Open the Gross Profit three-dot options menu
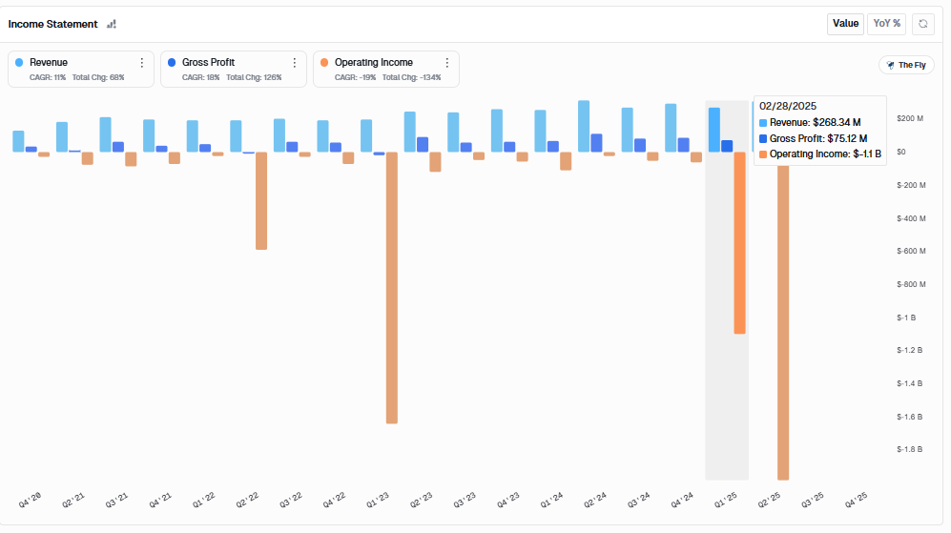The image size is (951, 533). 295,63
